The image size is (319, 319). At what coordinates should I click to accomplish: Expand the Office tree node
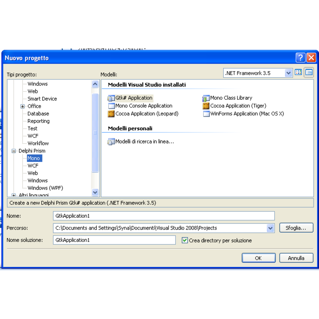(x=23, y=106)
